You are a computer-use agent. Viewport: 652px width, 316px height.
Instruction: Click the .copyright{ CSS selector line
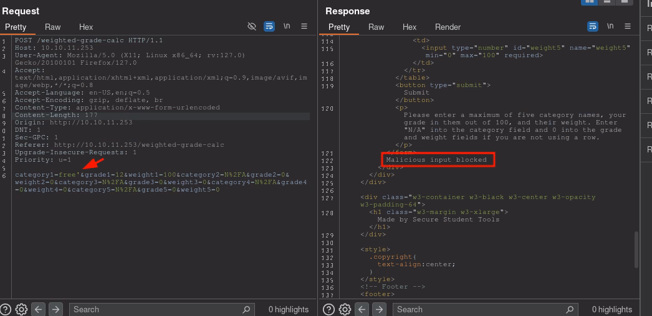(393, 257)
